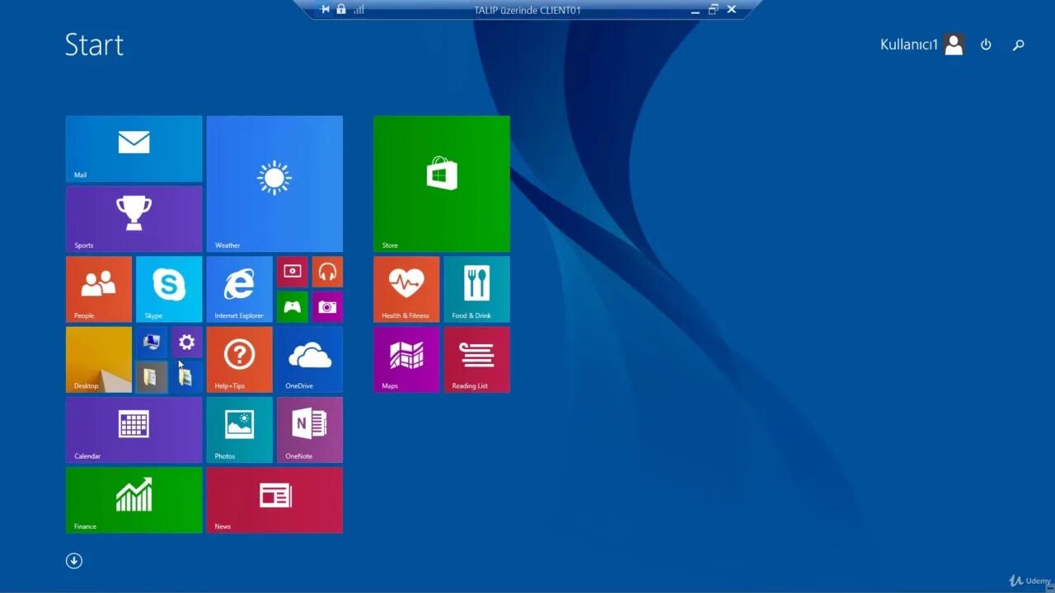Open the small This PC tile

[152, 342]
